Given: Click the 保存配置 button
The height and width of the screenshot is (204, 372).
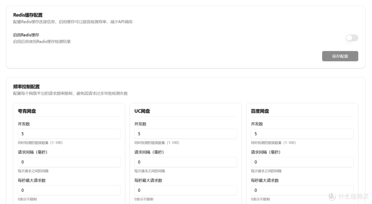Looking at the screenshot, I should pyautogui.click(x=340, y=56).
